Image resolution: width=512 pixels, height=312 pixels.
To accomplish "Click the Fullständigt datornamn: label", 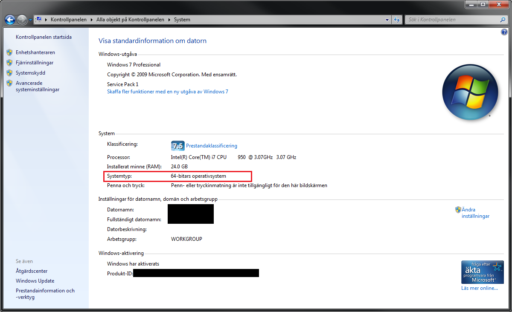I will tap(134, 220).
